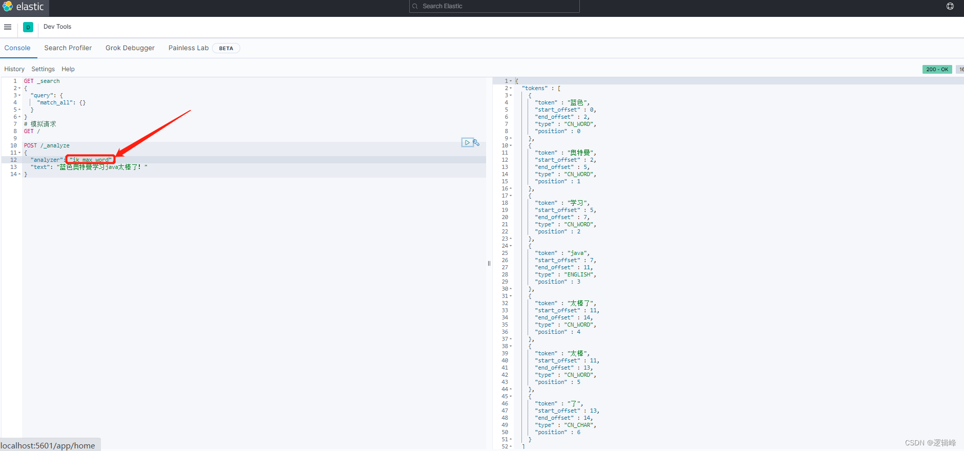This screenshot has width=964, height=451.
Task: Collapse the query block at request line 3
Action: click(20, 95)
